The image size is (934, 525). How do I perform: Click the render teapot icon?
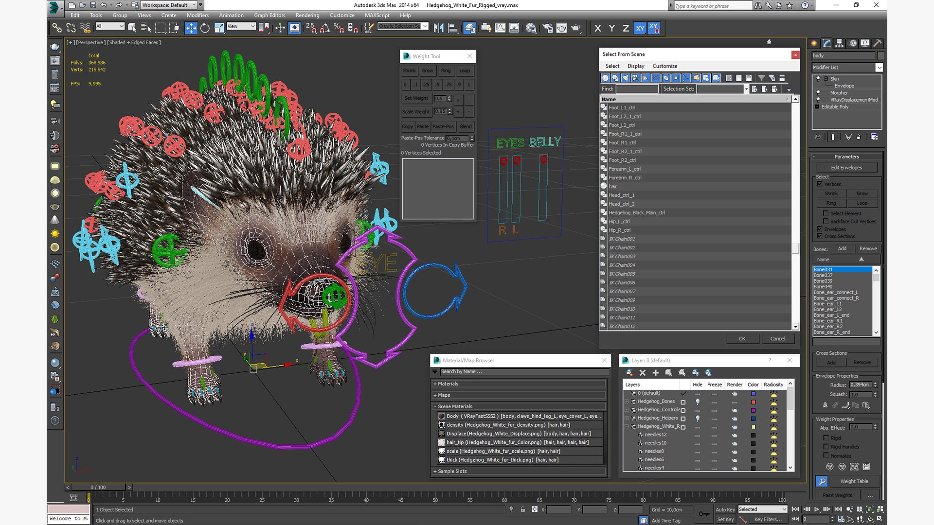click(x=576, y=28)
